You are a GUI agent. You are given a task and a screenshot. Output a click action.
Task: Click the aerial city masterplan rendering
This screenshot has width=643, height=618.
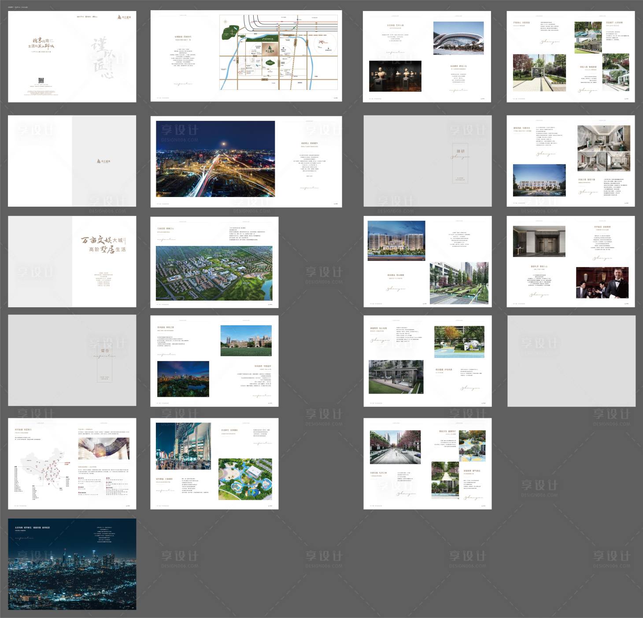214,273
